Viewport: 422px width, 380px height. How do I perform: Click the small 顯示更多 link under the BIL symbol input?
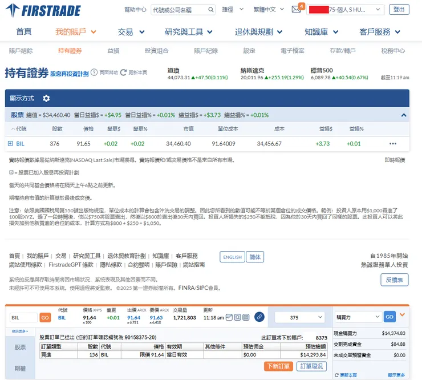click(x=20, y=331)
